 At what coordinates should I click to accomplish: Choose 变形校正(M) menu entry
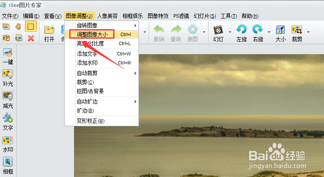pyautogui.click(x=102, y=121)
